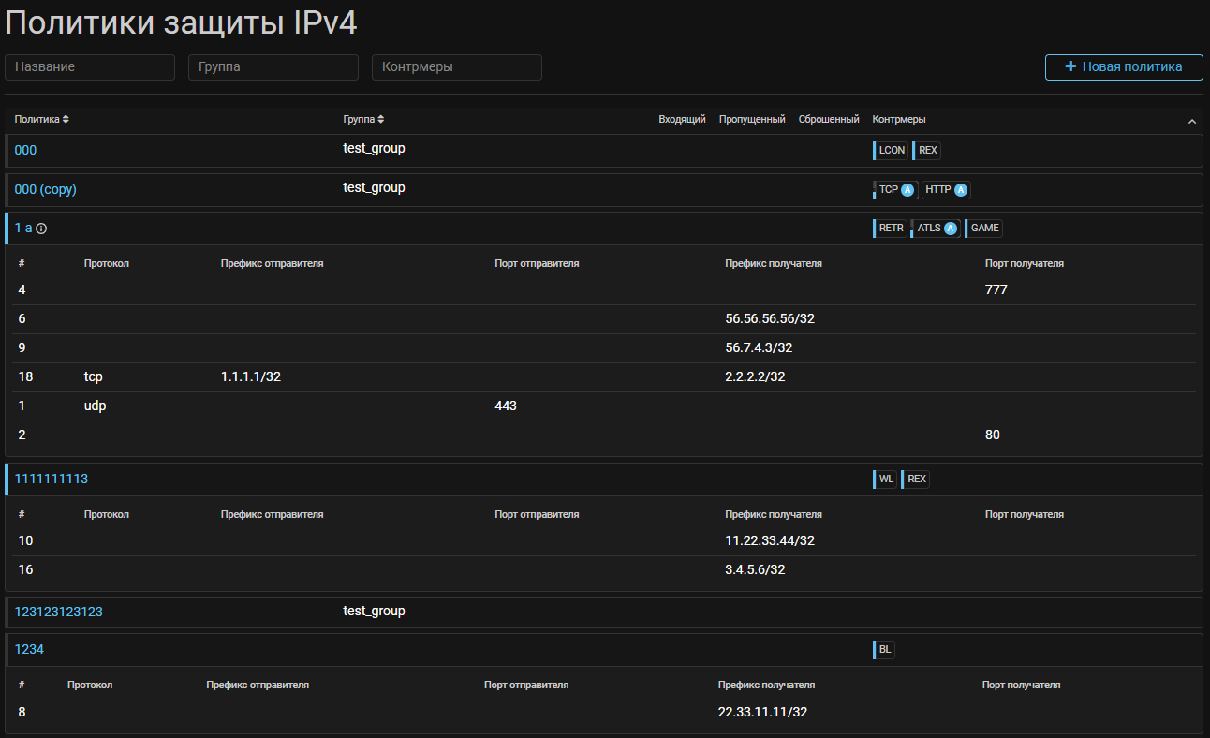Click the LCON countermeasure badge on policy 000

[891, 150]
